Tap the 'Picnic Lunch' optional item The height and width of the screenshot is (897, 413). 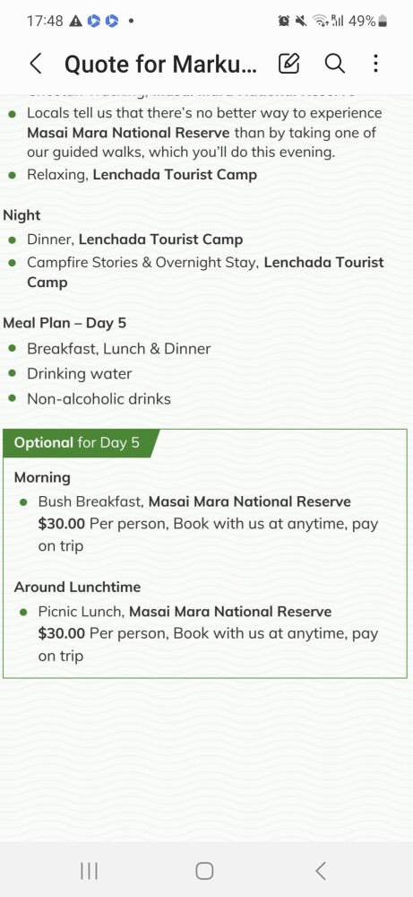pos(208,633)
